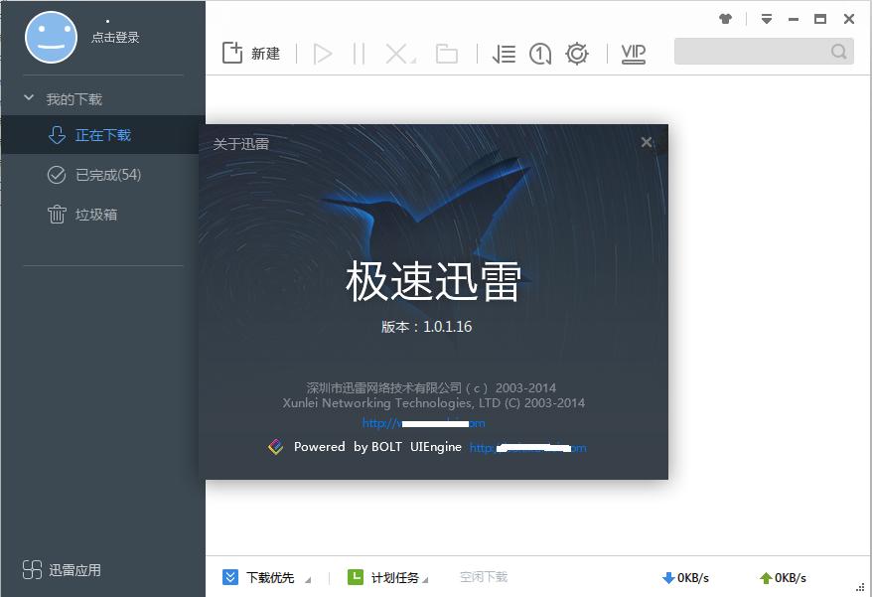Open Thunder settings via the gear icon

[576, 54]
